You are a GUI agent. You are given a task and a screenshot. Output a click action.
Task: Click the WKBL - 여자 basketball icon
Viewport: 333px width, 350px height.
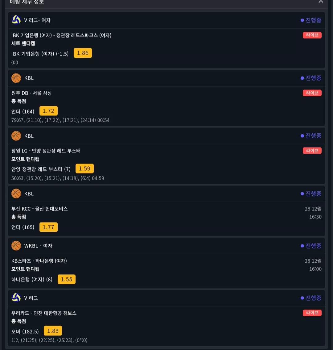coord(16,246)
